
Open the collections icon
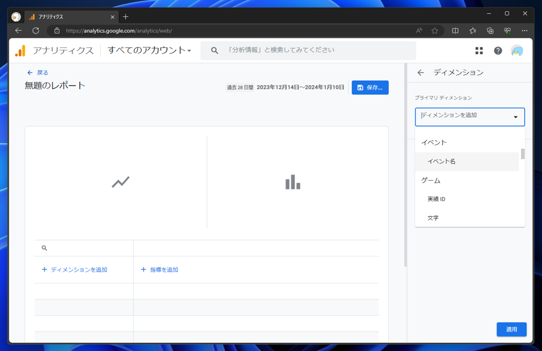point(490,31)
